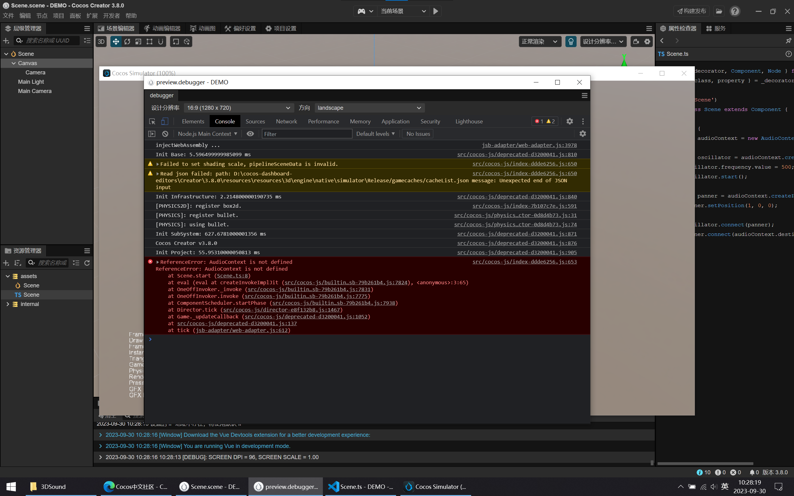Viewport: 794px width, 496px height.
Task: Toggle device toolbar in DevTools
Action: [x=165, y=122]
